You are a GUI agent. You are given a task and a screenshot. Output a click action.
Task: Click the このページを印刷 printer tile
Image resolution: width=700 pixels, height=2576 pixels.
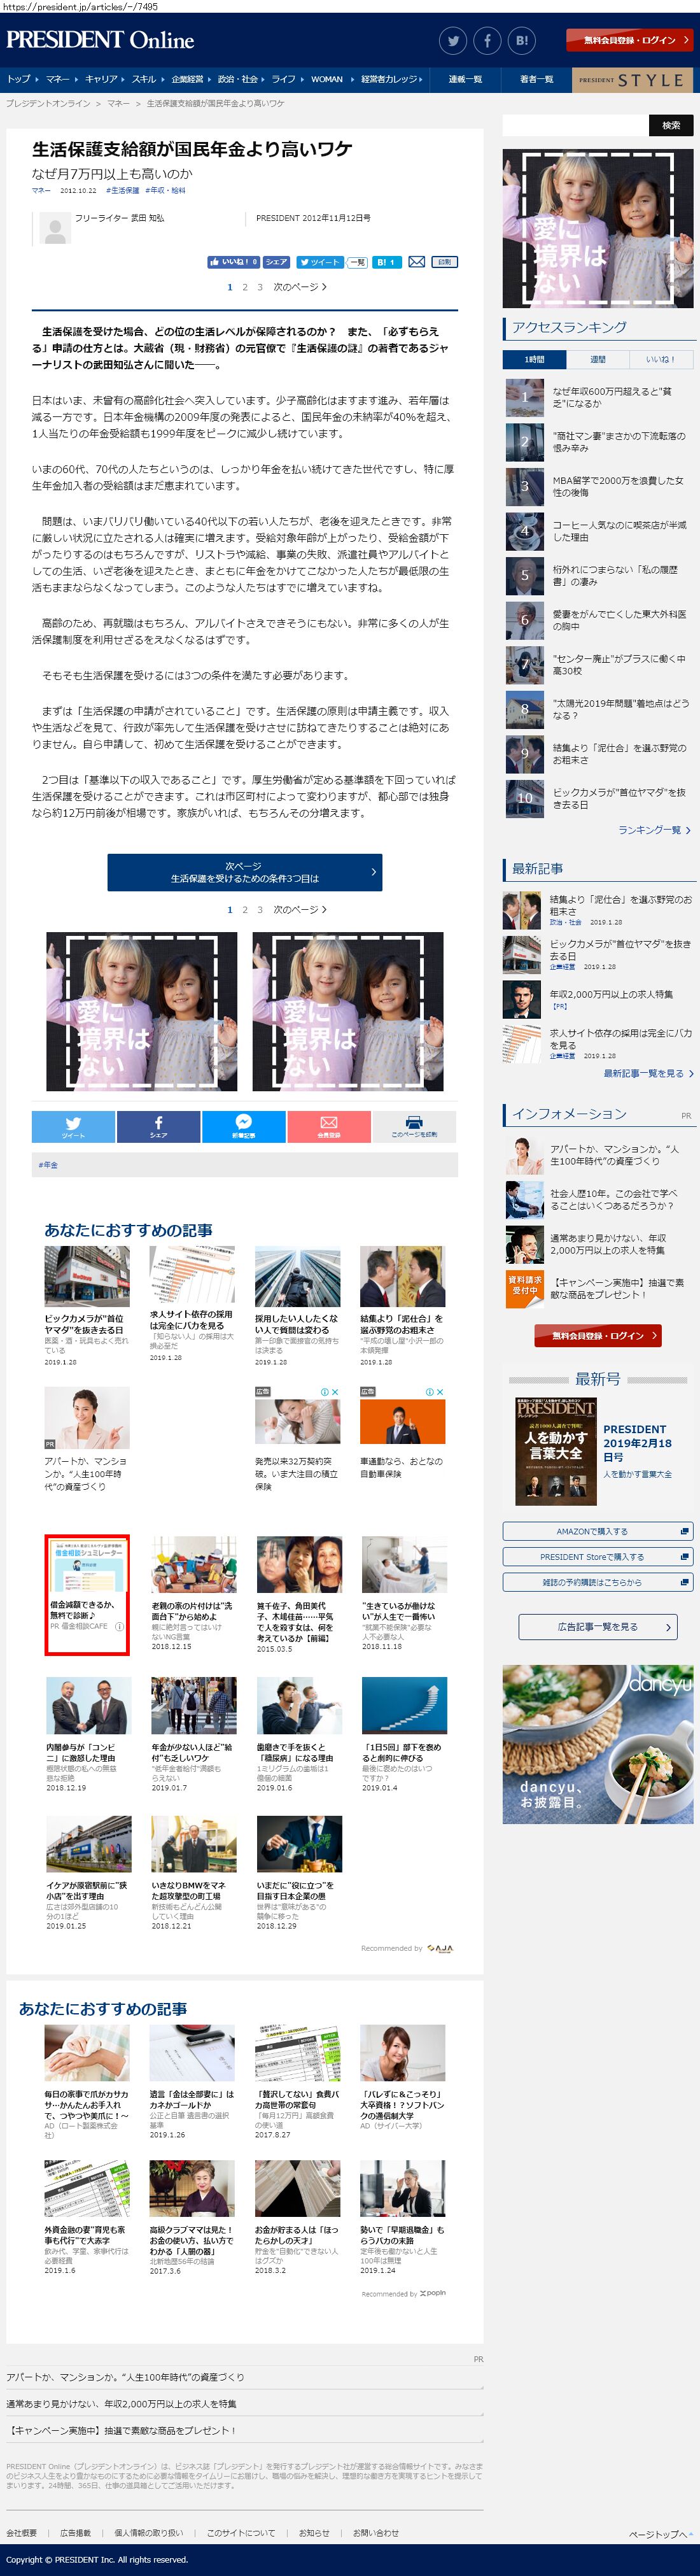coord(414,1126)
